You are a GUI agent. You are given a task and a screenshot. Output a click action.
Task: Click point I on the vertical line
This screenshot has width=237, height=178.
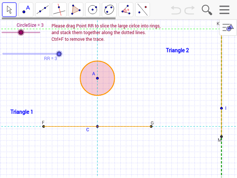(221, 108)
